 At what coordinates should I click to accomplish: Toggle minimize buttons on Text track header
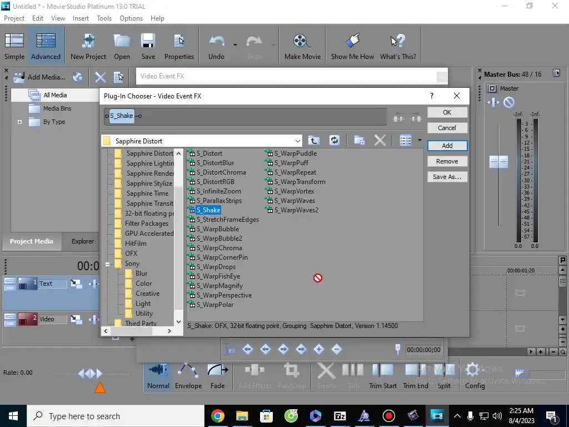point(10,284)
